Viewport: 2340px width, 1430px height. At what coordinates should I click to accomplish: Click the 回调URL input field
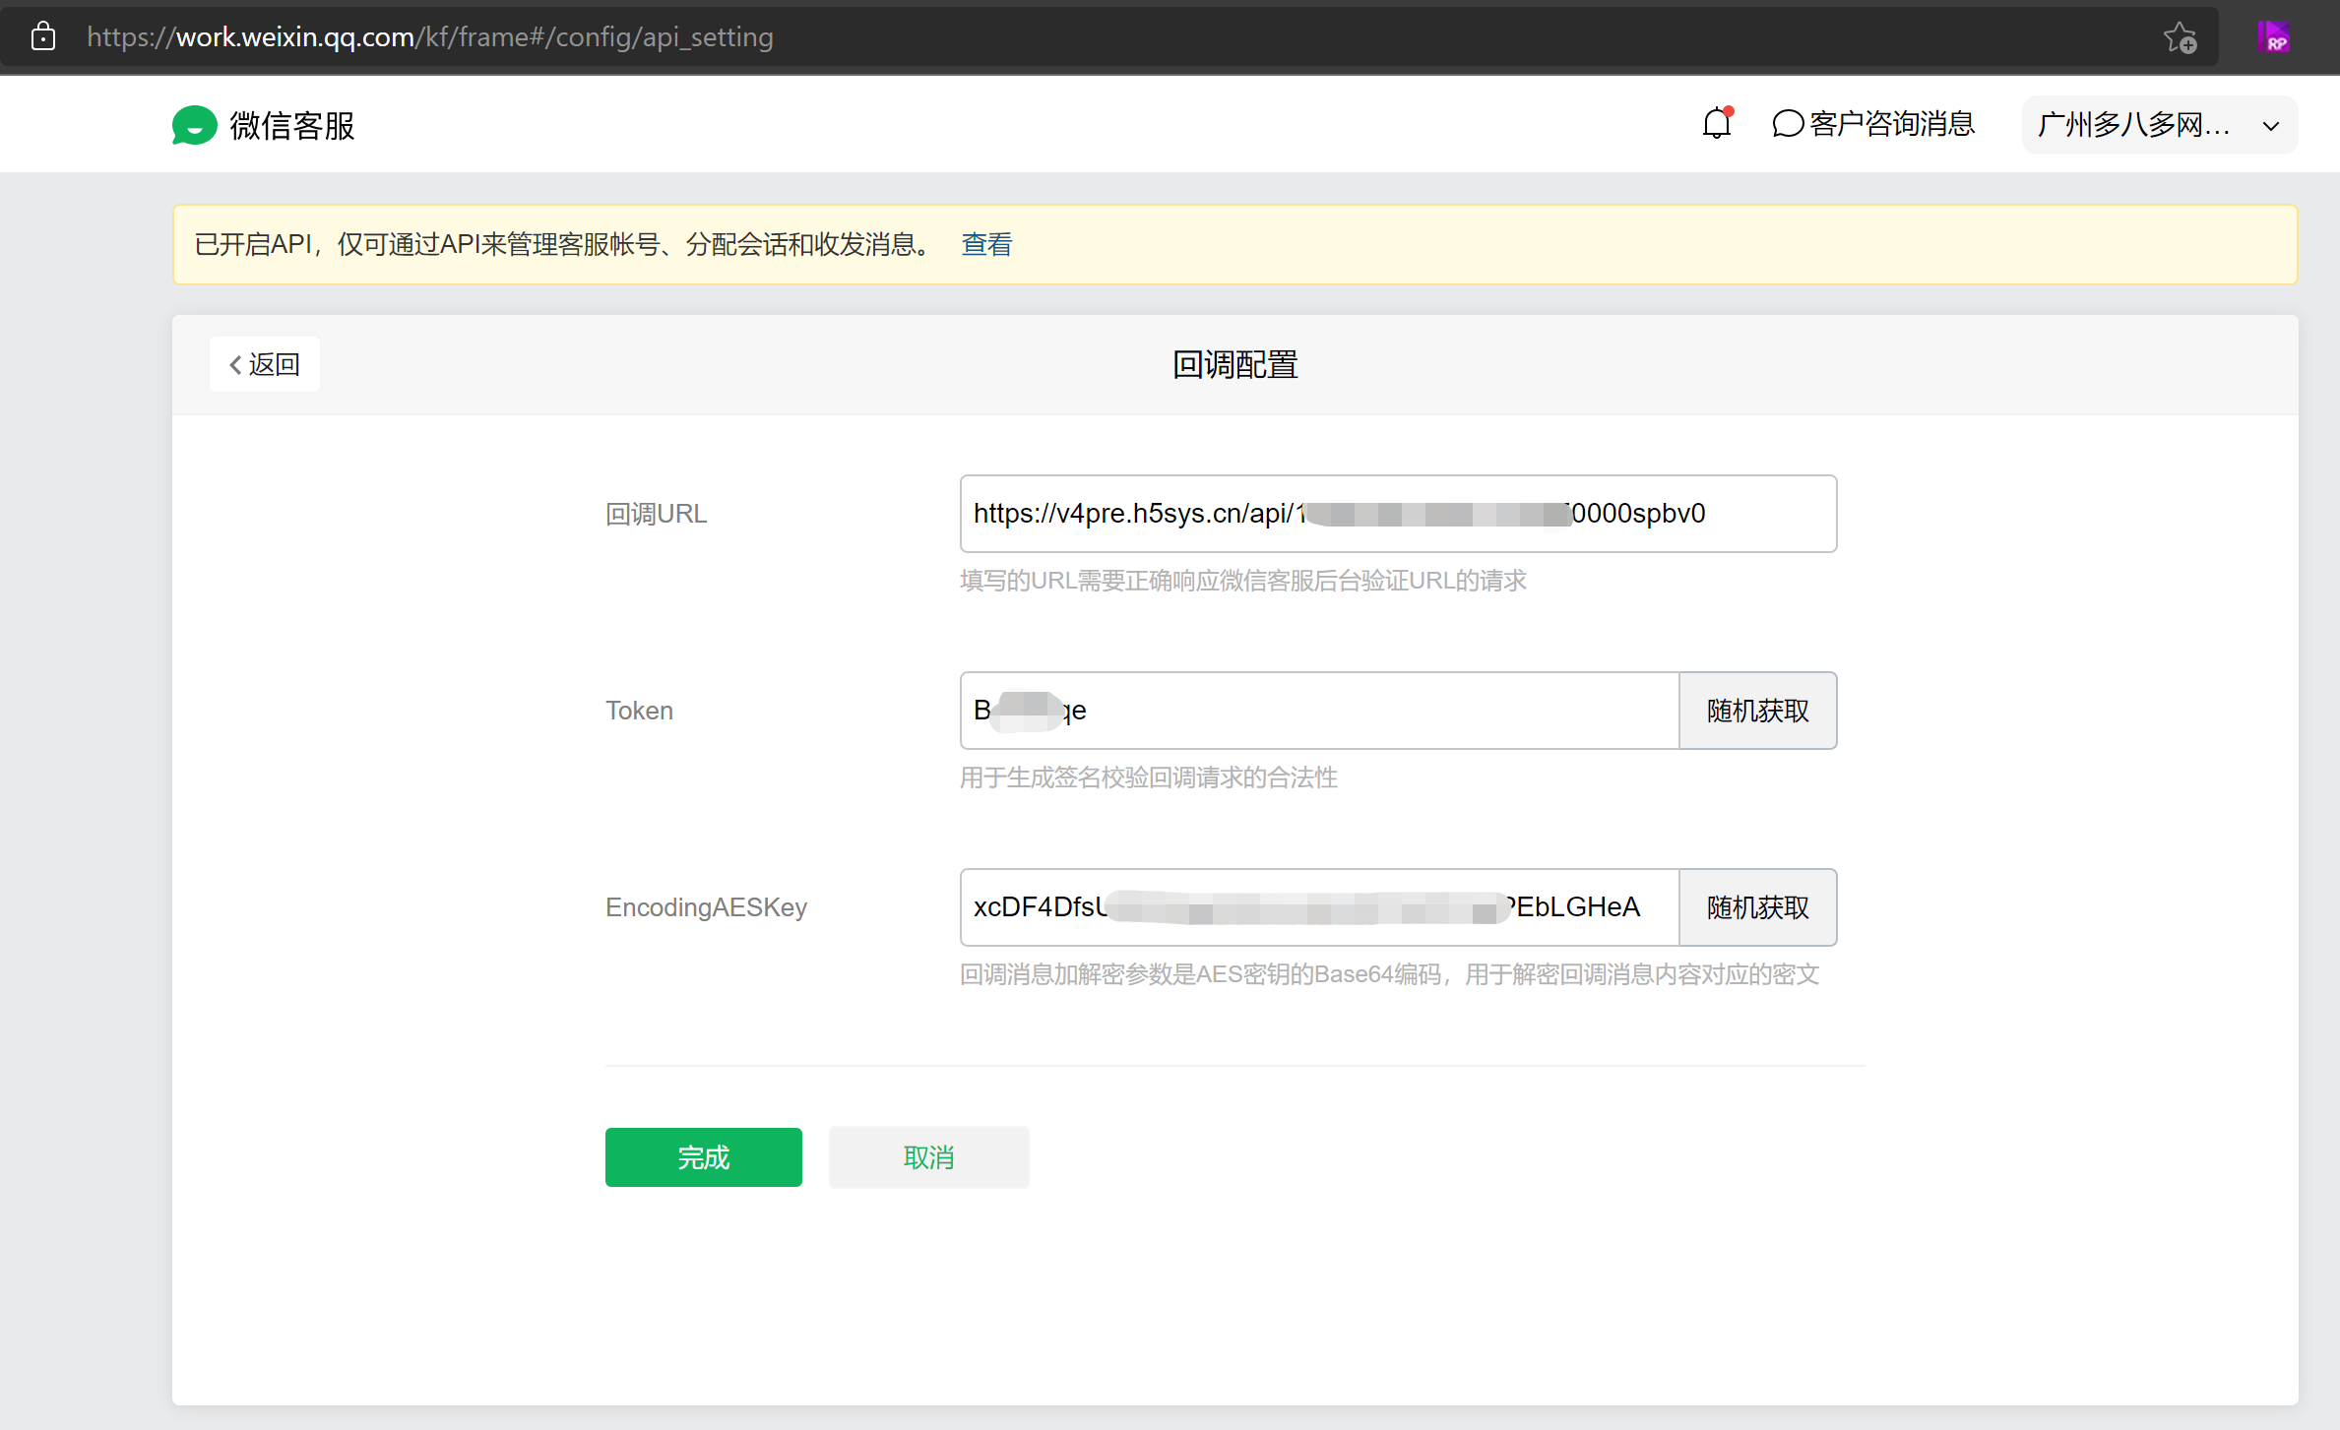pos(1397,514)
